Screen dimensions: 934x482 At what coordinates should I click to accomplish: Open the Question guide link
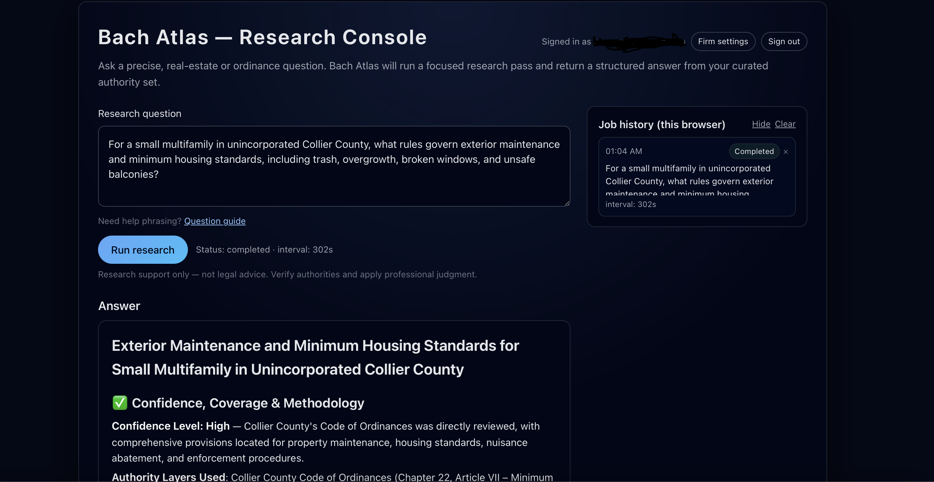[x=215, y=221]
